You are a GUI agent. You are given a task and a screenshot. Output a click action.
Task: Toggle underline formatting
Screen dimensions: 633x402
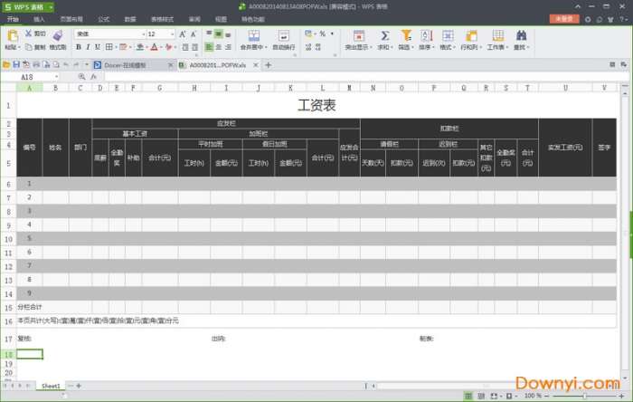[x=98, y=47]
